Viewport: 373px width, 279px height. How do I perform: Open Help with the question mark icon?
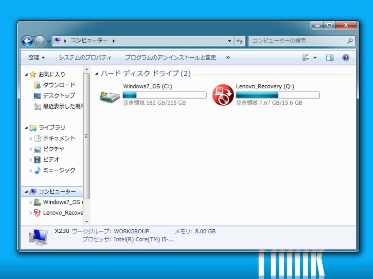coord(346,57)
